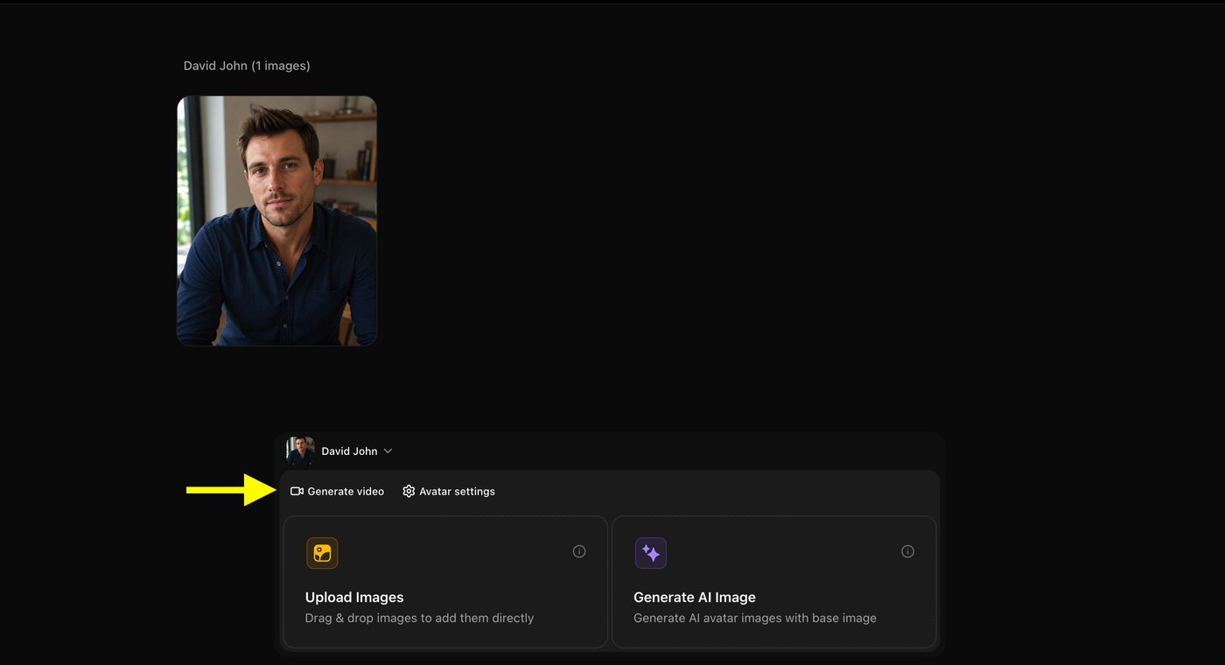
Task: Open the info icon on Upload Images card
Action: pyautogui.click(x=579, y=551)
